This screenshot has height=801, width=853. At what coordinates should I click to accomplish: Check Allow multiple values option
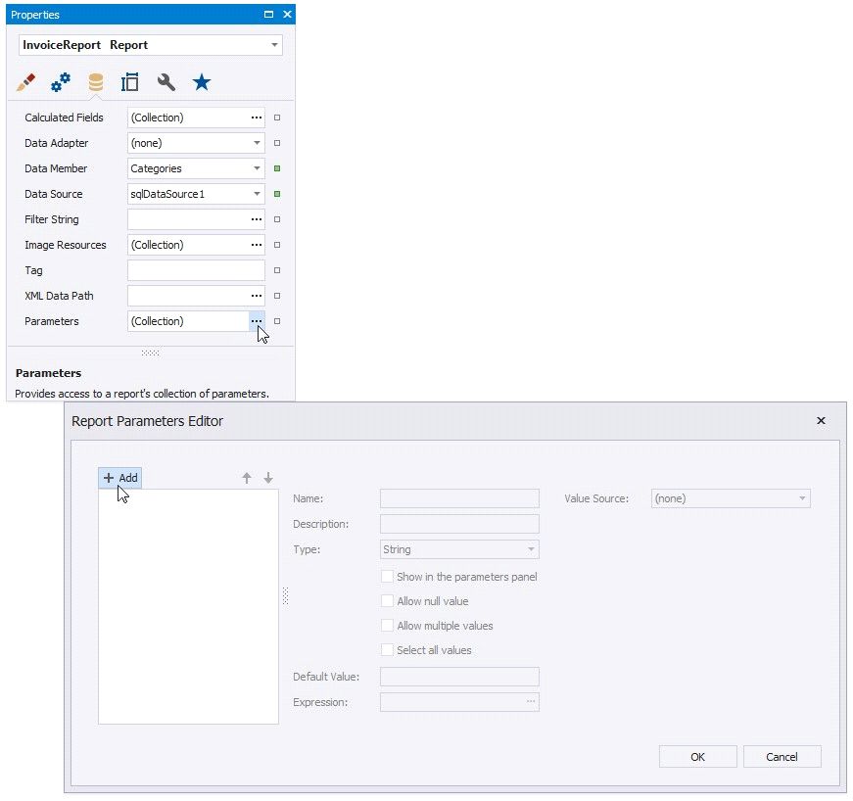point(388,626)
